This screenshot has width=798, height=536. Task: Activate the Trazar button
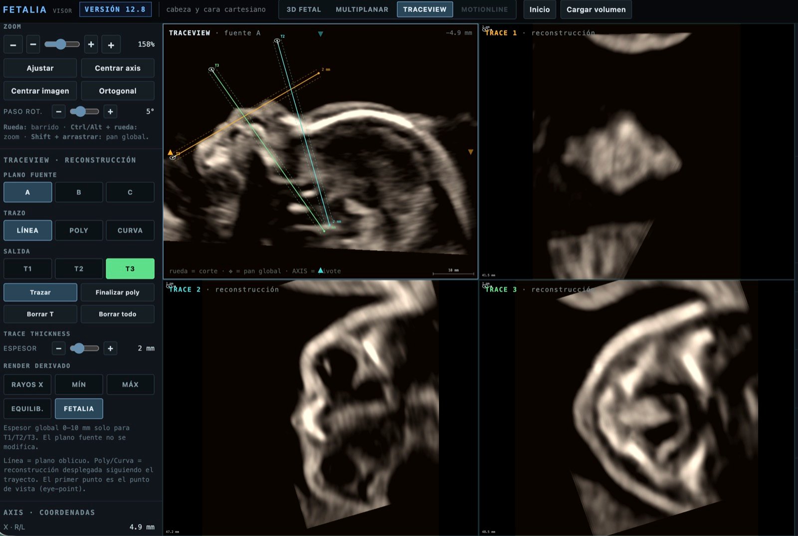coord(40,292)
